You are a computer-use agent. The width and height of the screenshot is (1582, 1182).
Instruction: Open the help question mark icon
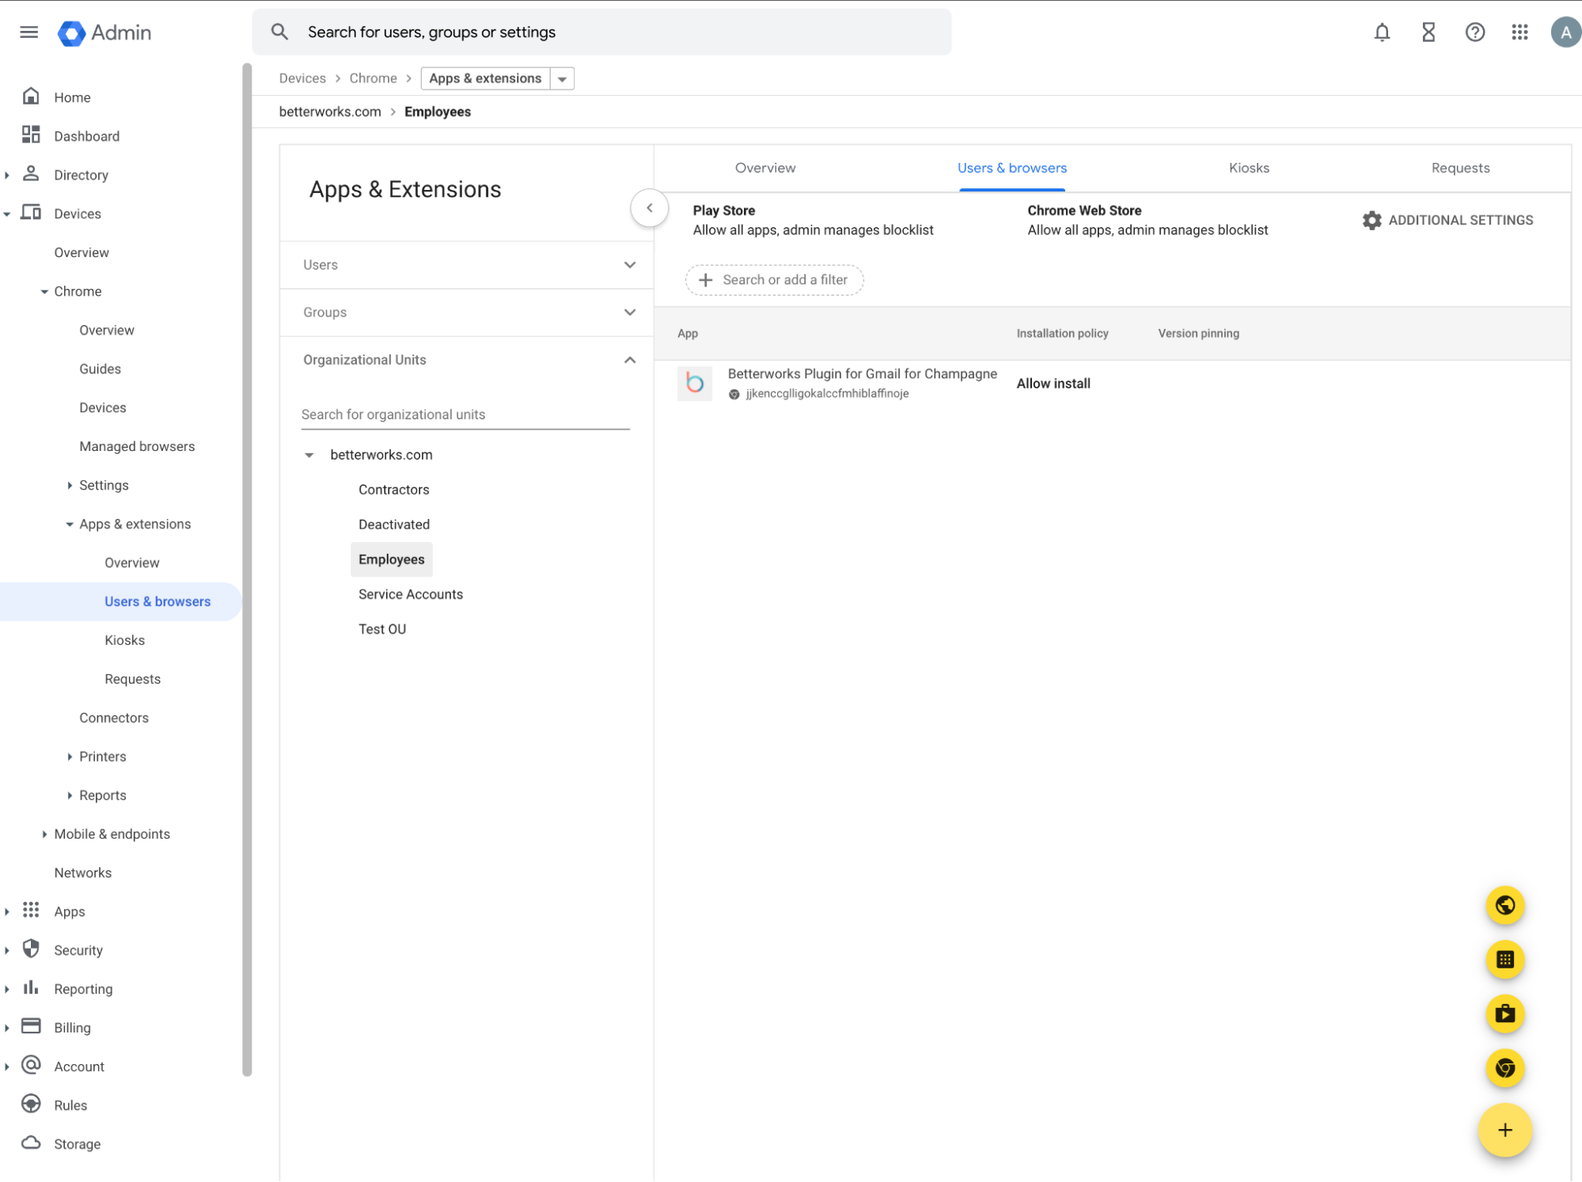pyautogui.click(x=1474, y=32)
